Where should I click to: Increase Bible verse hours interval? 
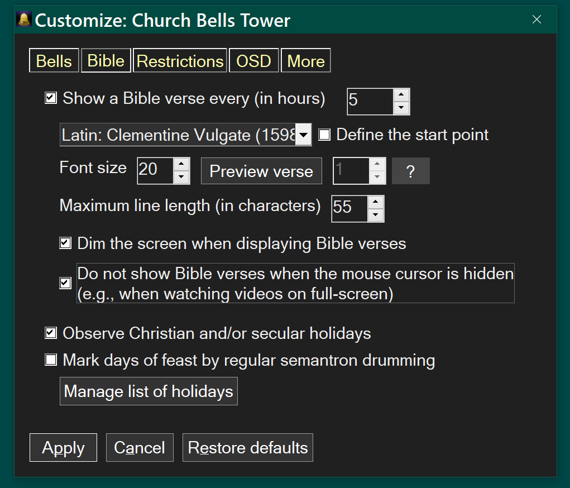click(x=401, y=95)
